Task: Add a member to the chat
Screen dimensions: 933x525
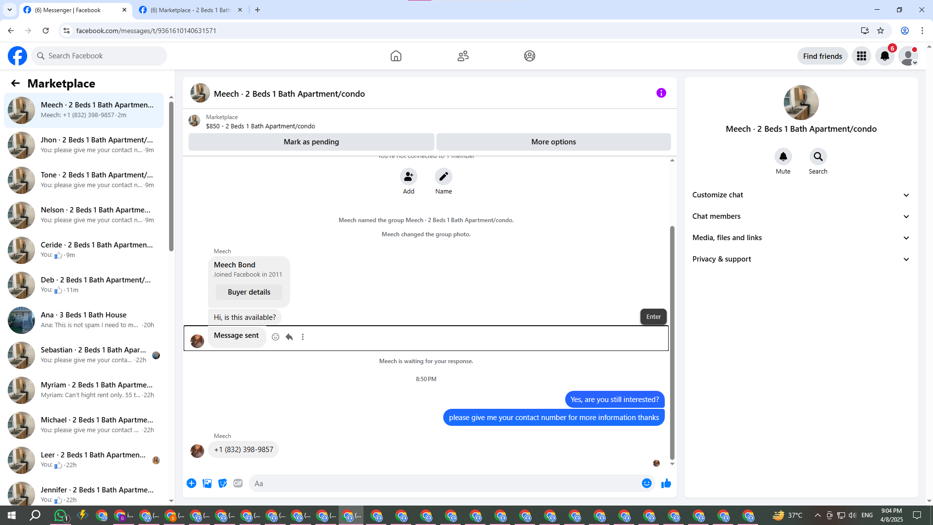Action: 408,176
